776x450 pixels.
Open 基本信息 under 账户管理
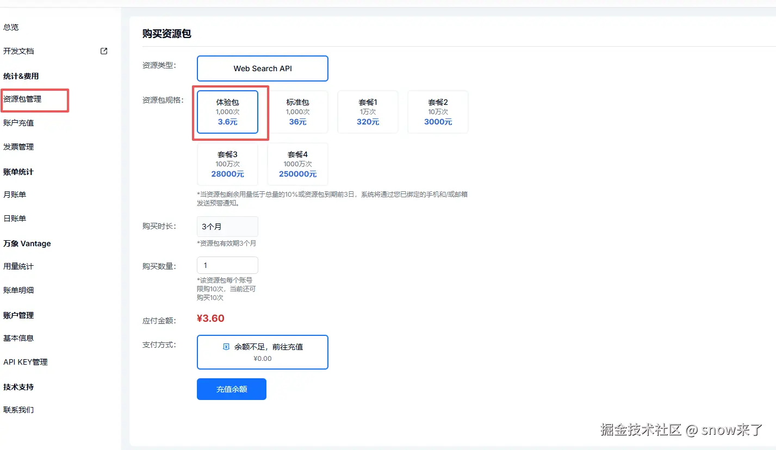tap(18, 338)
